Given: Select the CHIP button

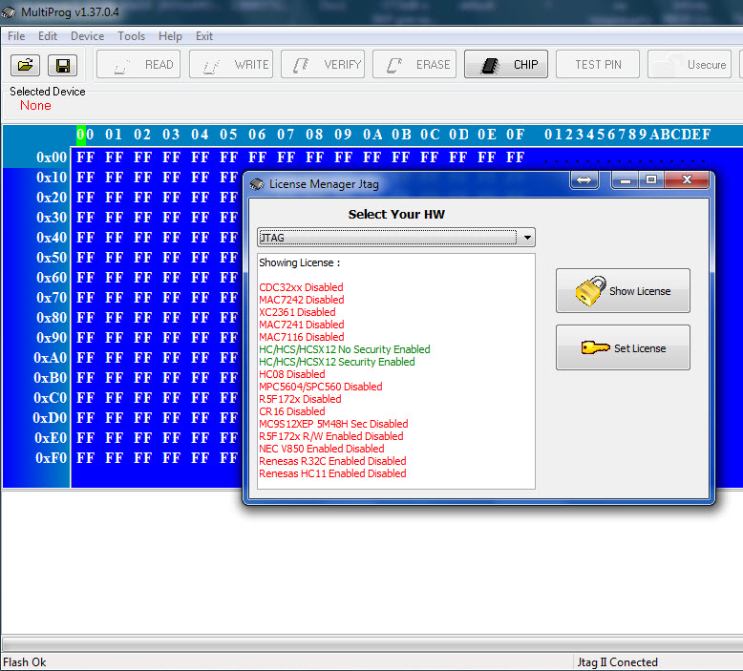Looking at the screenshot, I should point(506,64).
